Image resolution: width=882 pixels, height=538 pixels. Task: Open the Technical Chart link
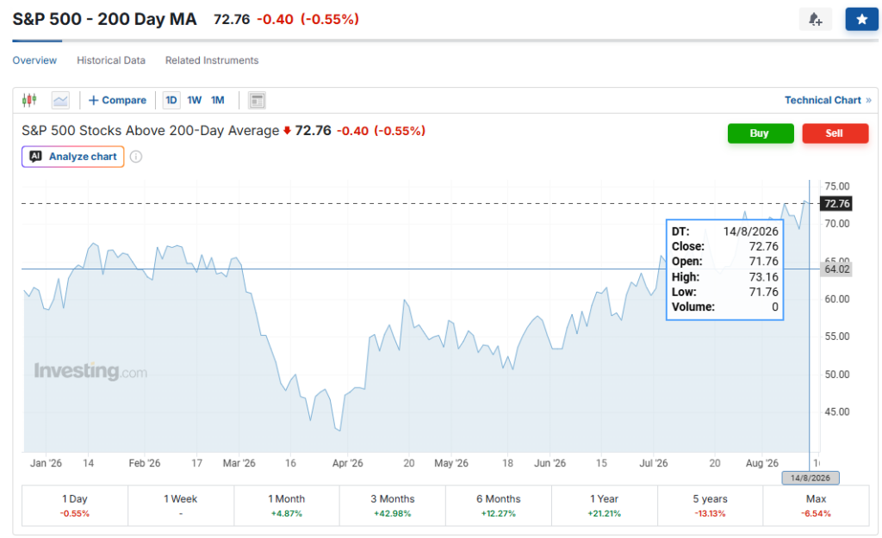828,100
